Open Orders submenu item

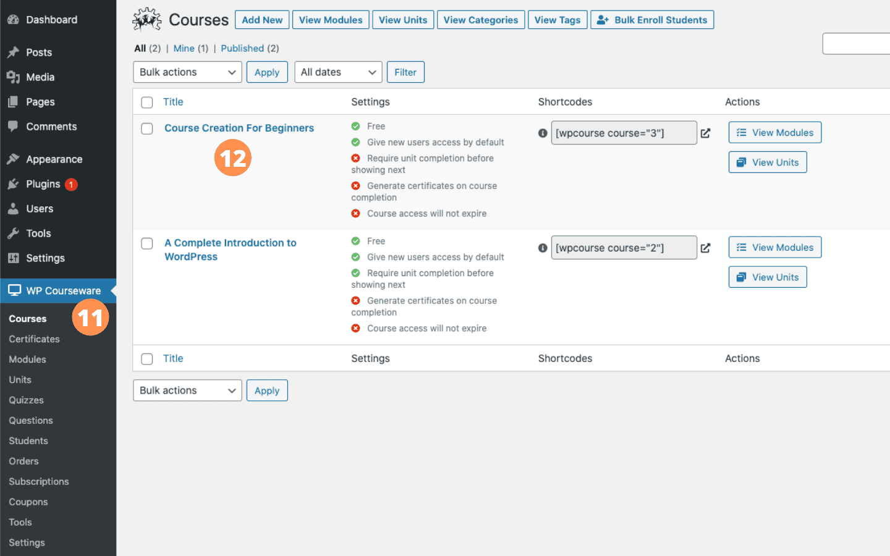point(23,461)
